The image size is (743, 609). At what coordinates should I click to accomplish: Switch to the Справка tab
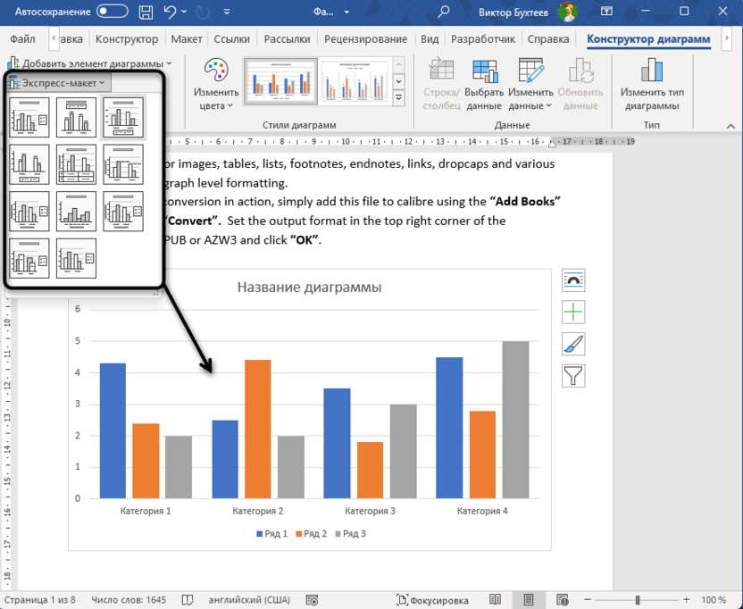tap(548, 39)
